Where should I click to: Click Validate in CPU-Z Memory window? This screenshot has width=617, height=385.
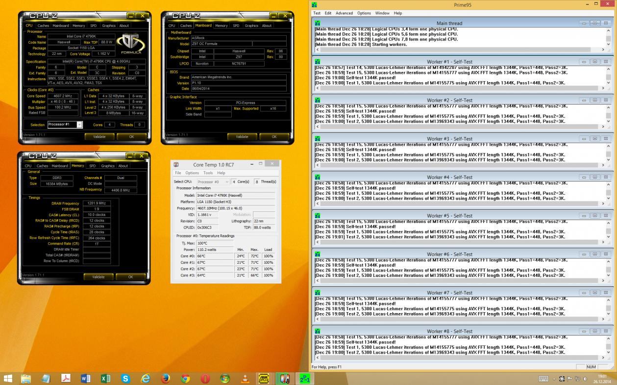[99, 277]
